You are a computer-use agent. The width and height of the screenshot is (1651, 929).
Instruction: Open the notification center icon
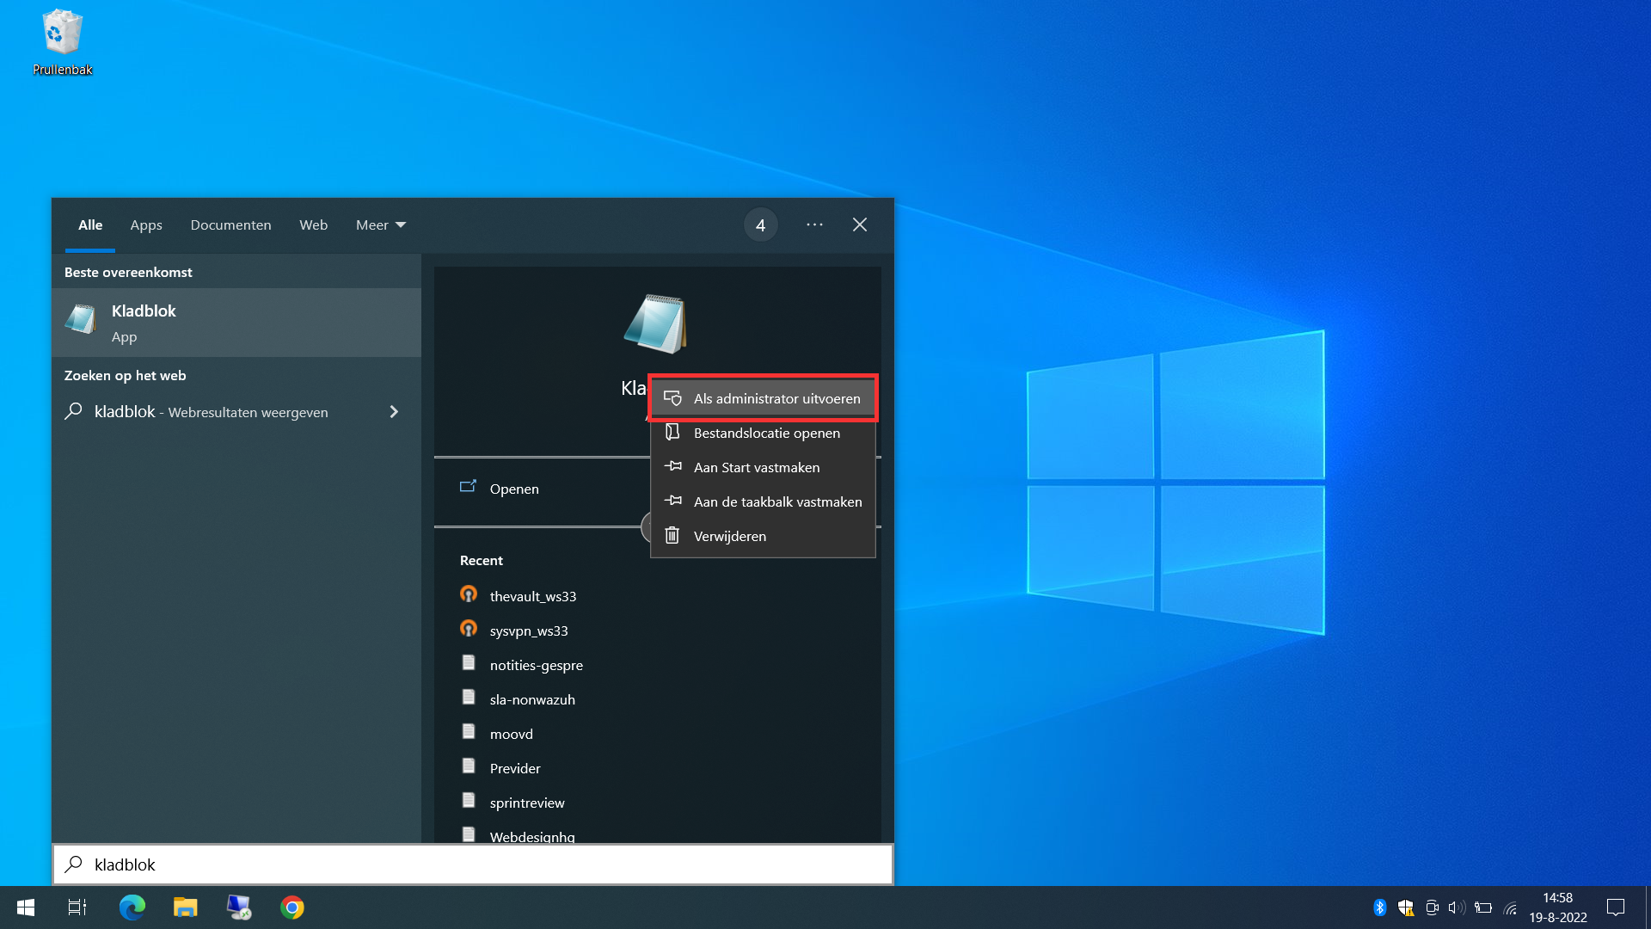click(x=1615, y=907)
